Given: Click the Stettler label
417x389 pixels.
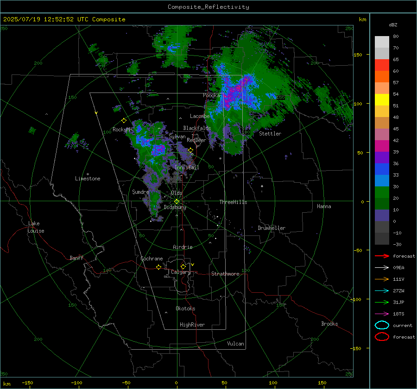Looking at the screenshot, I should click(270, 134).
